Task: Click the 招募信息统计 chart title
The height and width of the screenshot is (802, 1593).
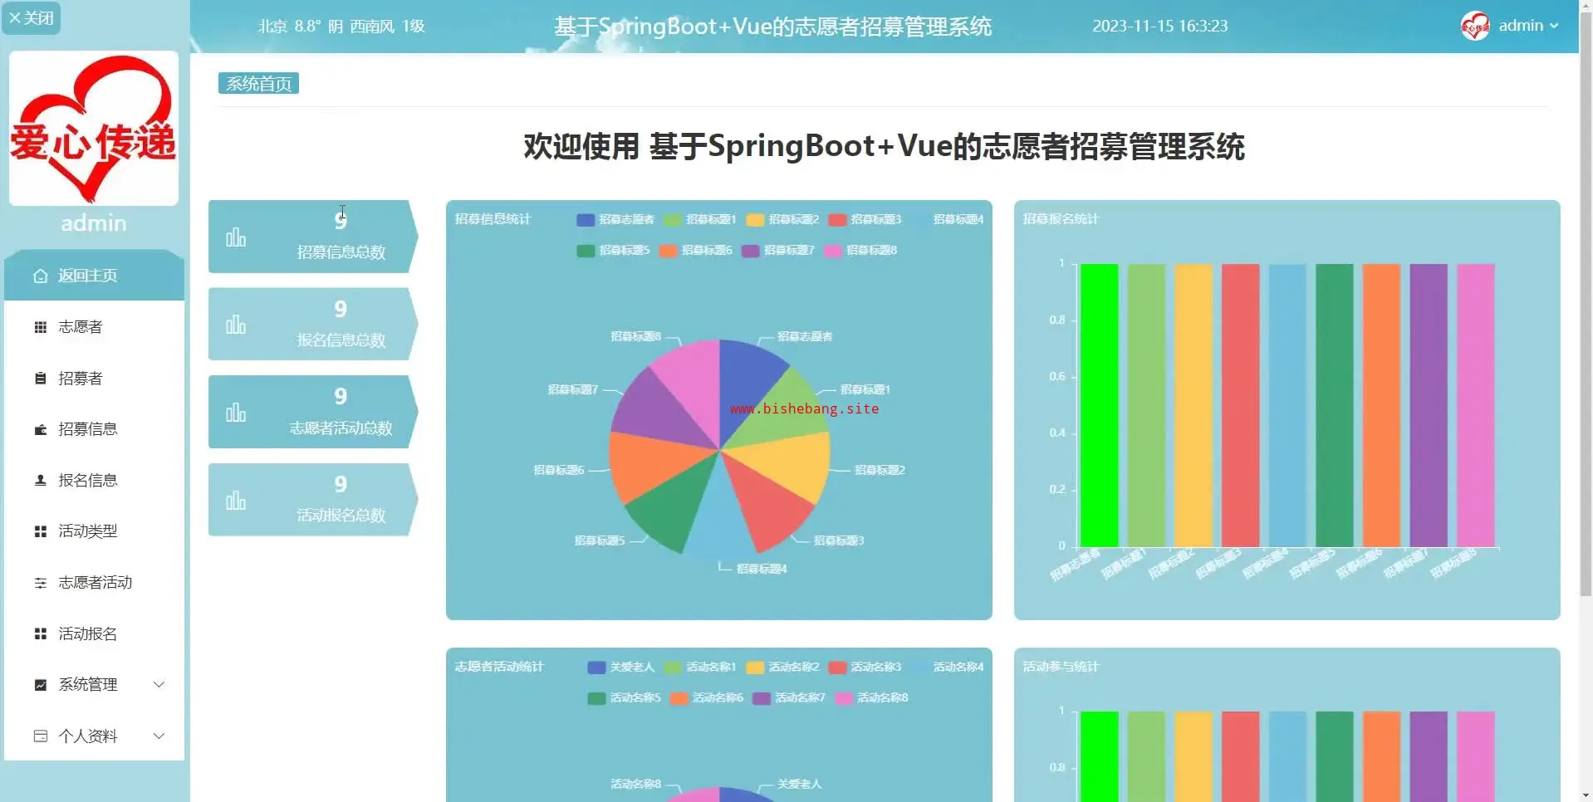Action: coord(493,219)
